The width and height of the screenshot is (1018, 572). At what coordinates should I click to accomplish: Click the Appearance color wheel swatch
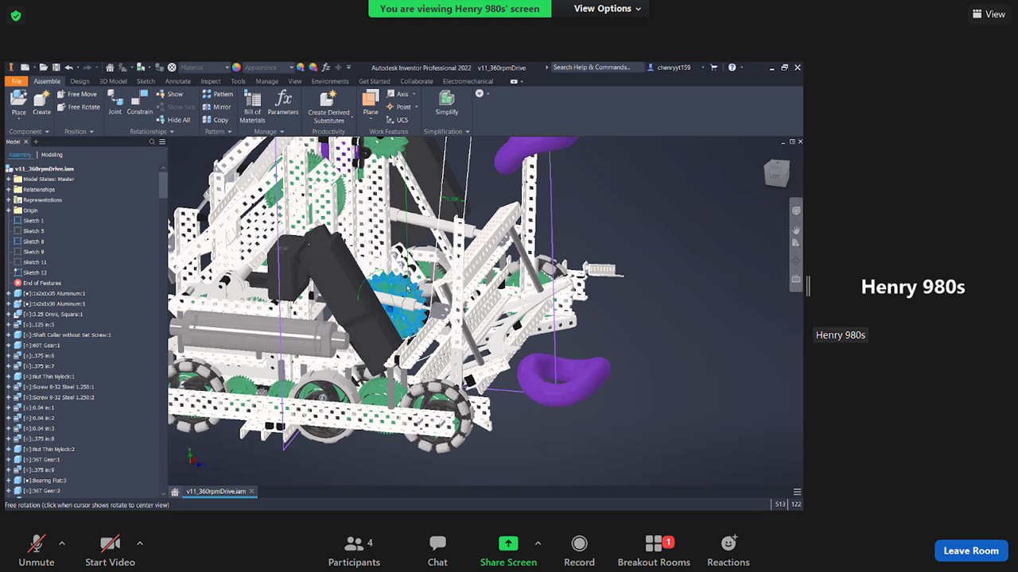click(236, 68)
